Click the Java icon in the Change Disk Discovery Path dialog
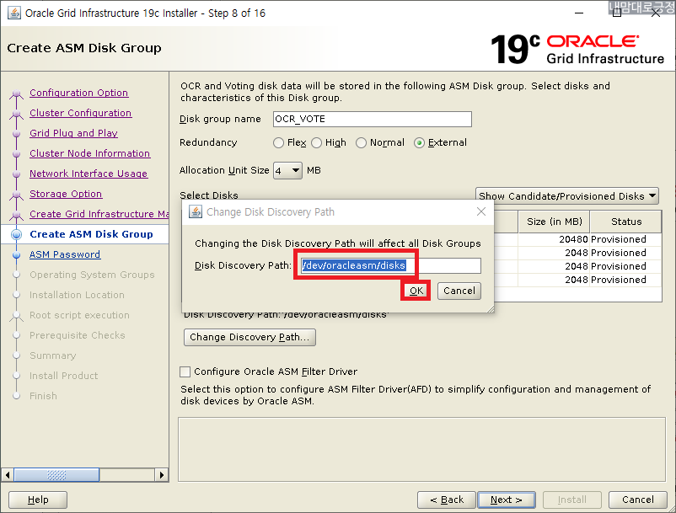676x513 pixels. point(196,211)
